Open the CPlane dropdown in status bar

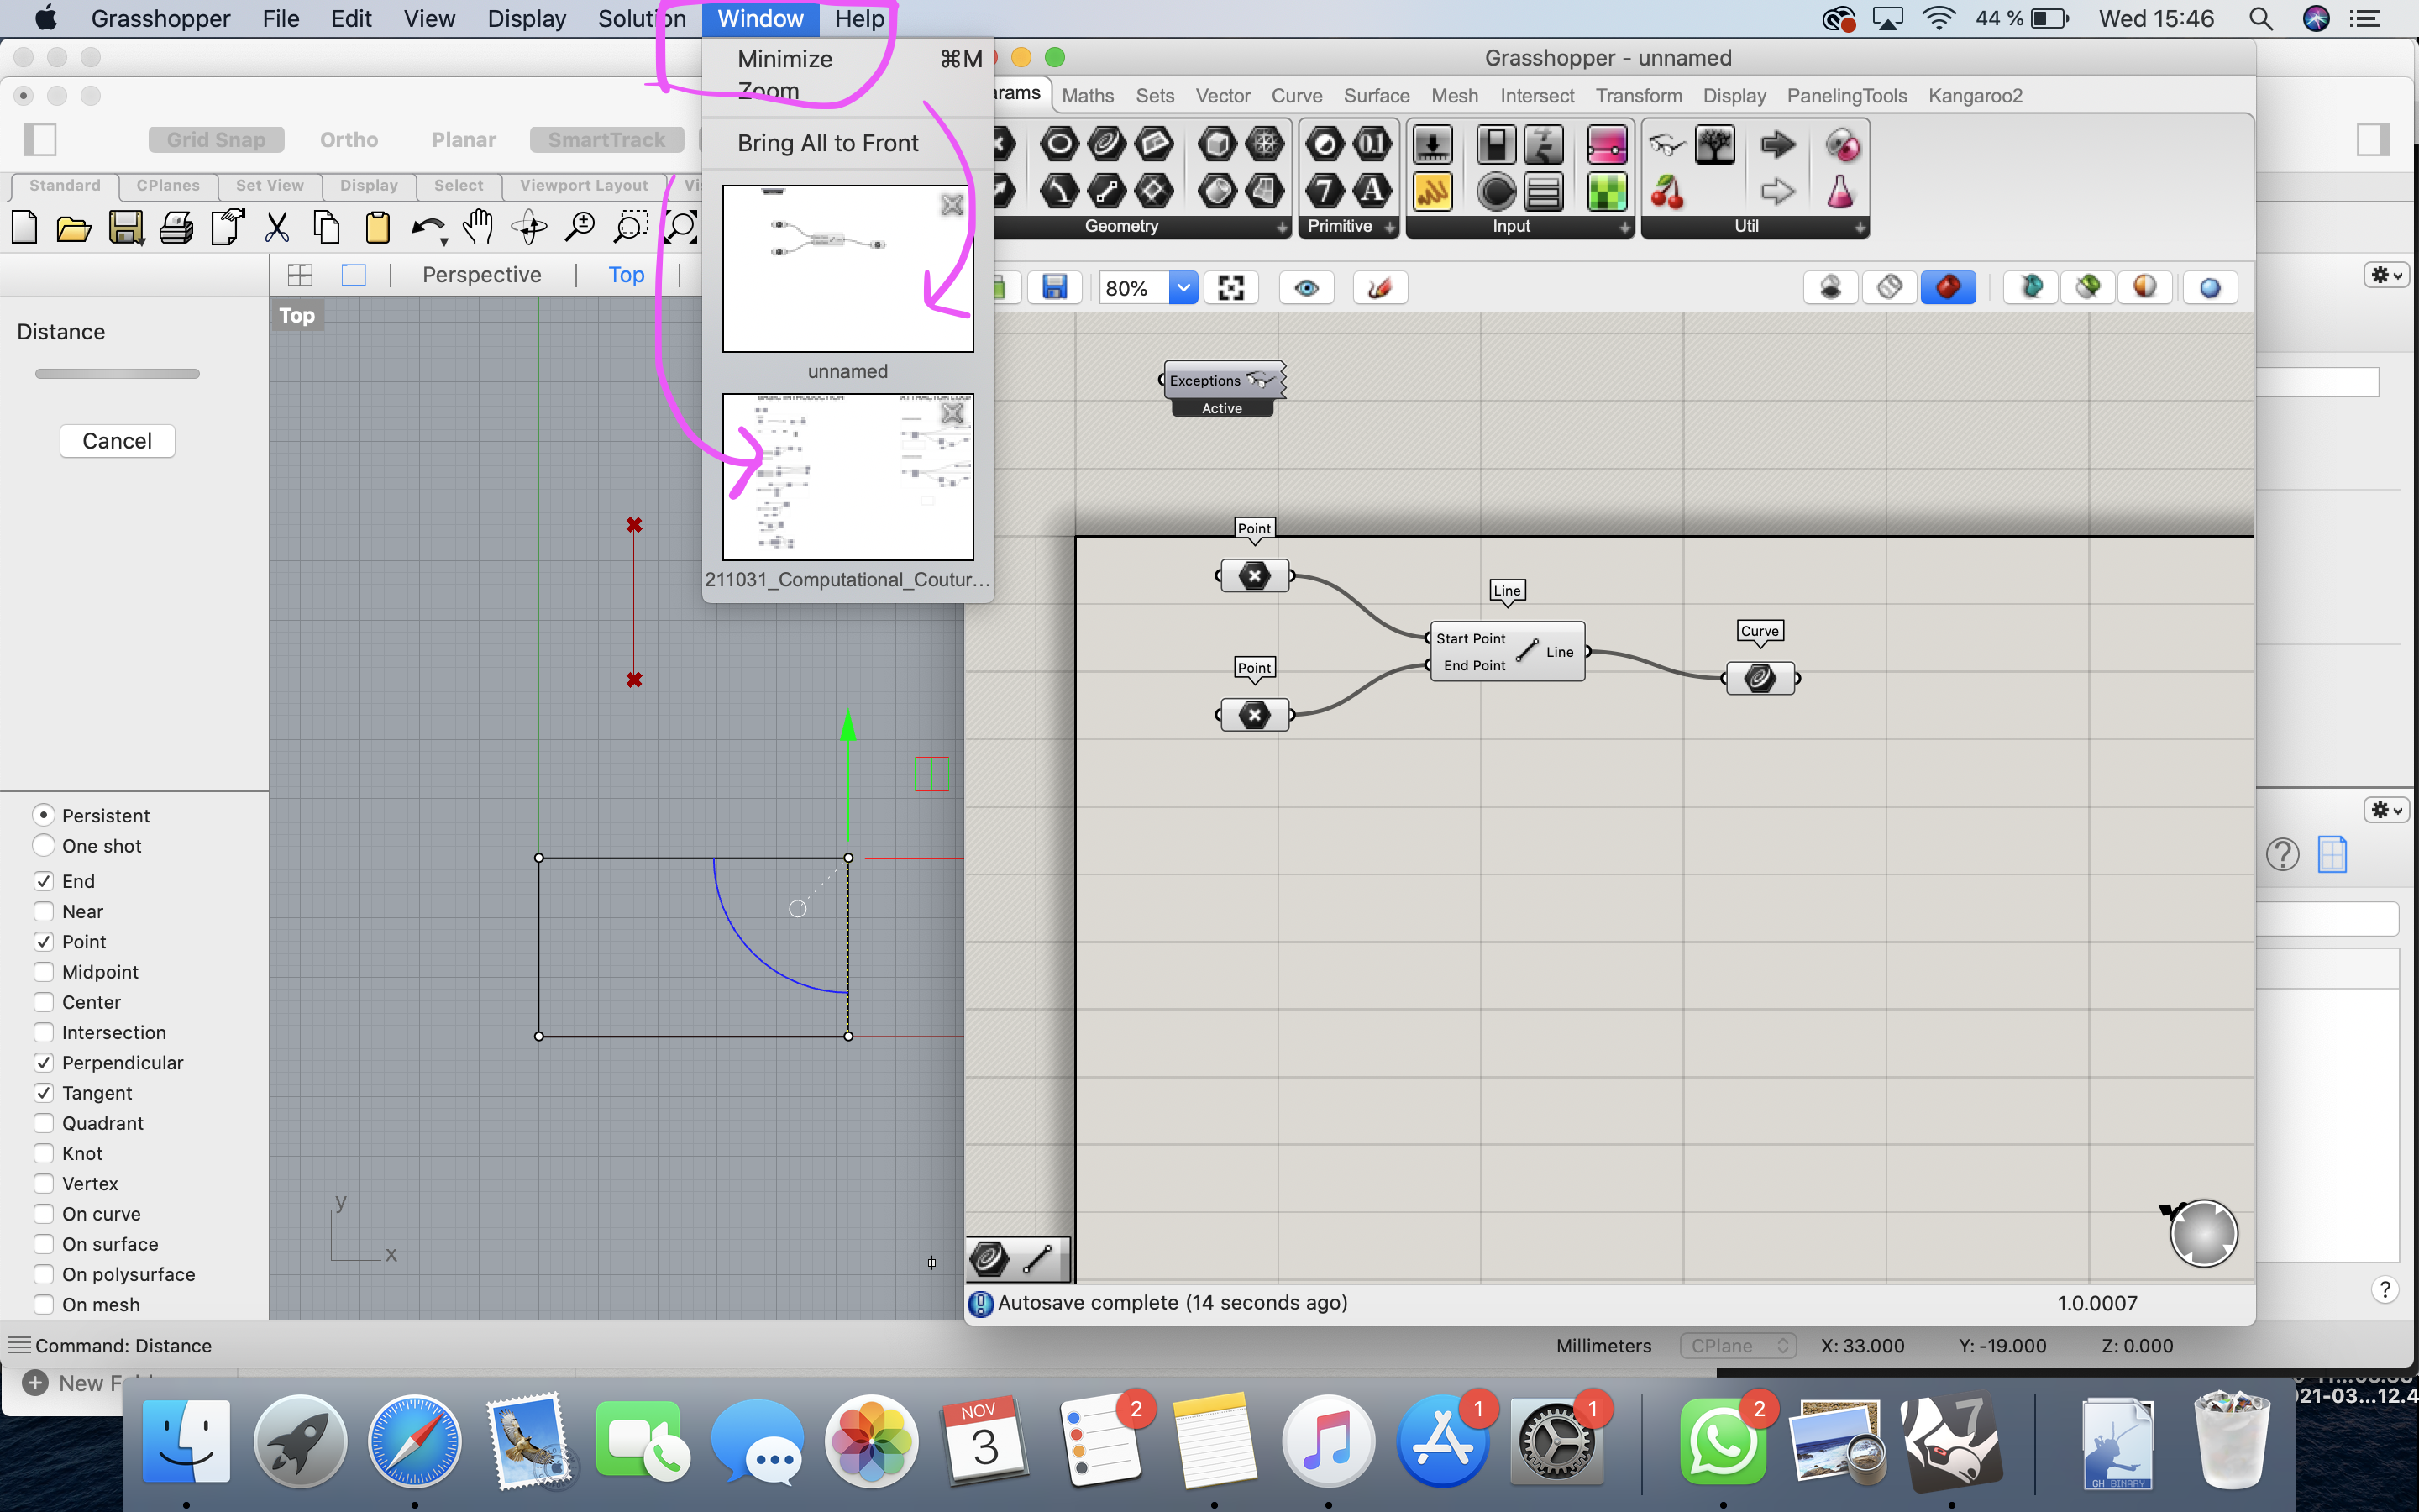point(1739,1346)
